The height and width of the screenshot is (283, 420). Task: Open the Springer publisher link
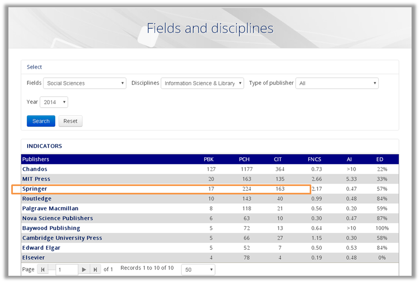pyautogui.click(x=34, y=189)
